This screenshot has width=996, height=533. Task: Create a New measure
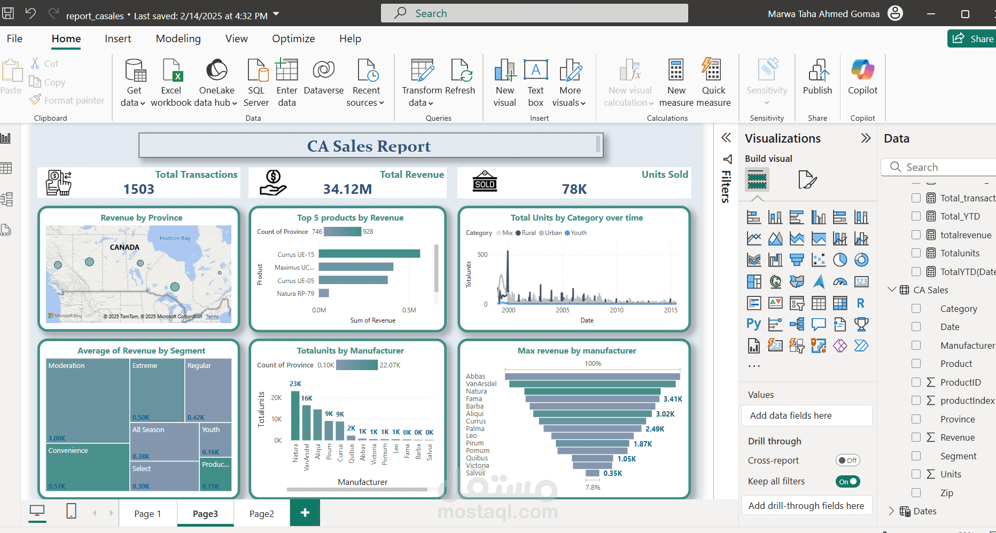point(676,83)
